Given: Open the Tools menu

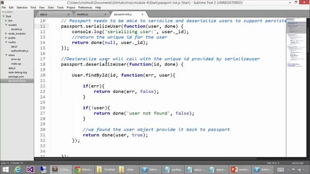Looking at the screenshot, I should (x=60, y=8).
